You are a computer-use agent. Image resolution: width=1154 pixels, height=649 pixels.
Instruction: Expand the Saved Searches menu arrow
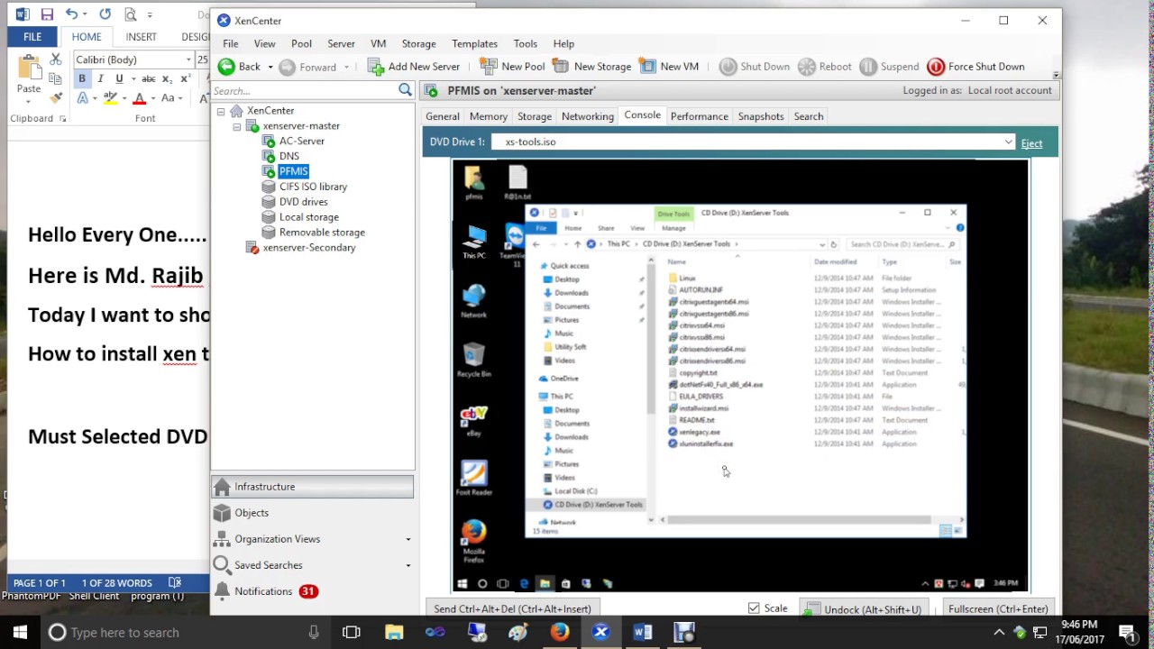coord(408,565)
